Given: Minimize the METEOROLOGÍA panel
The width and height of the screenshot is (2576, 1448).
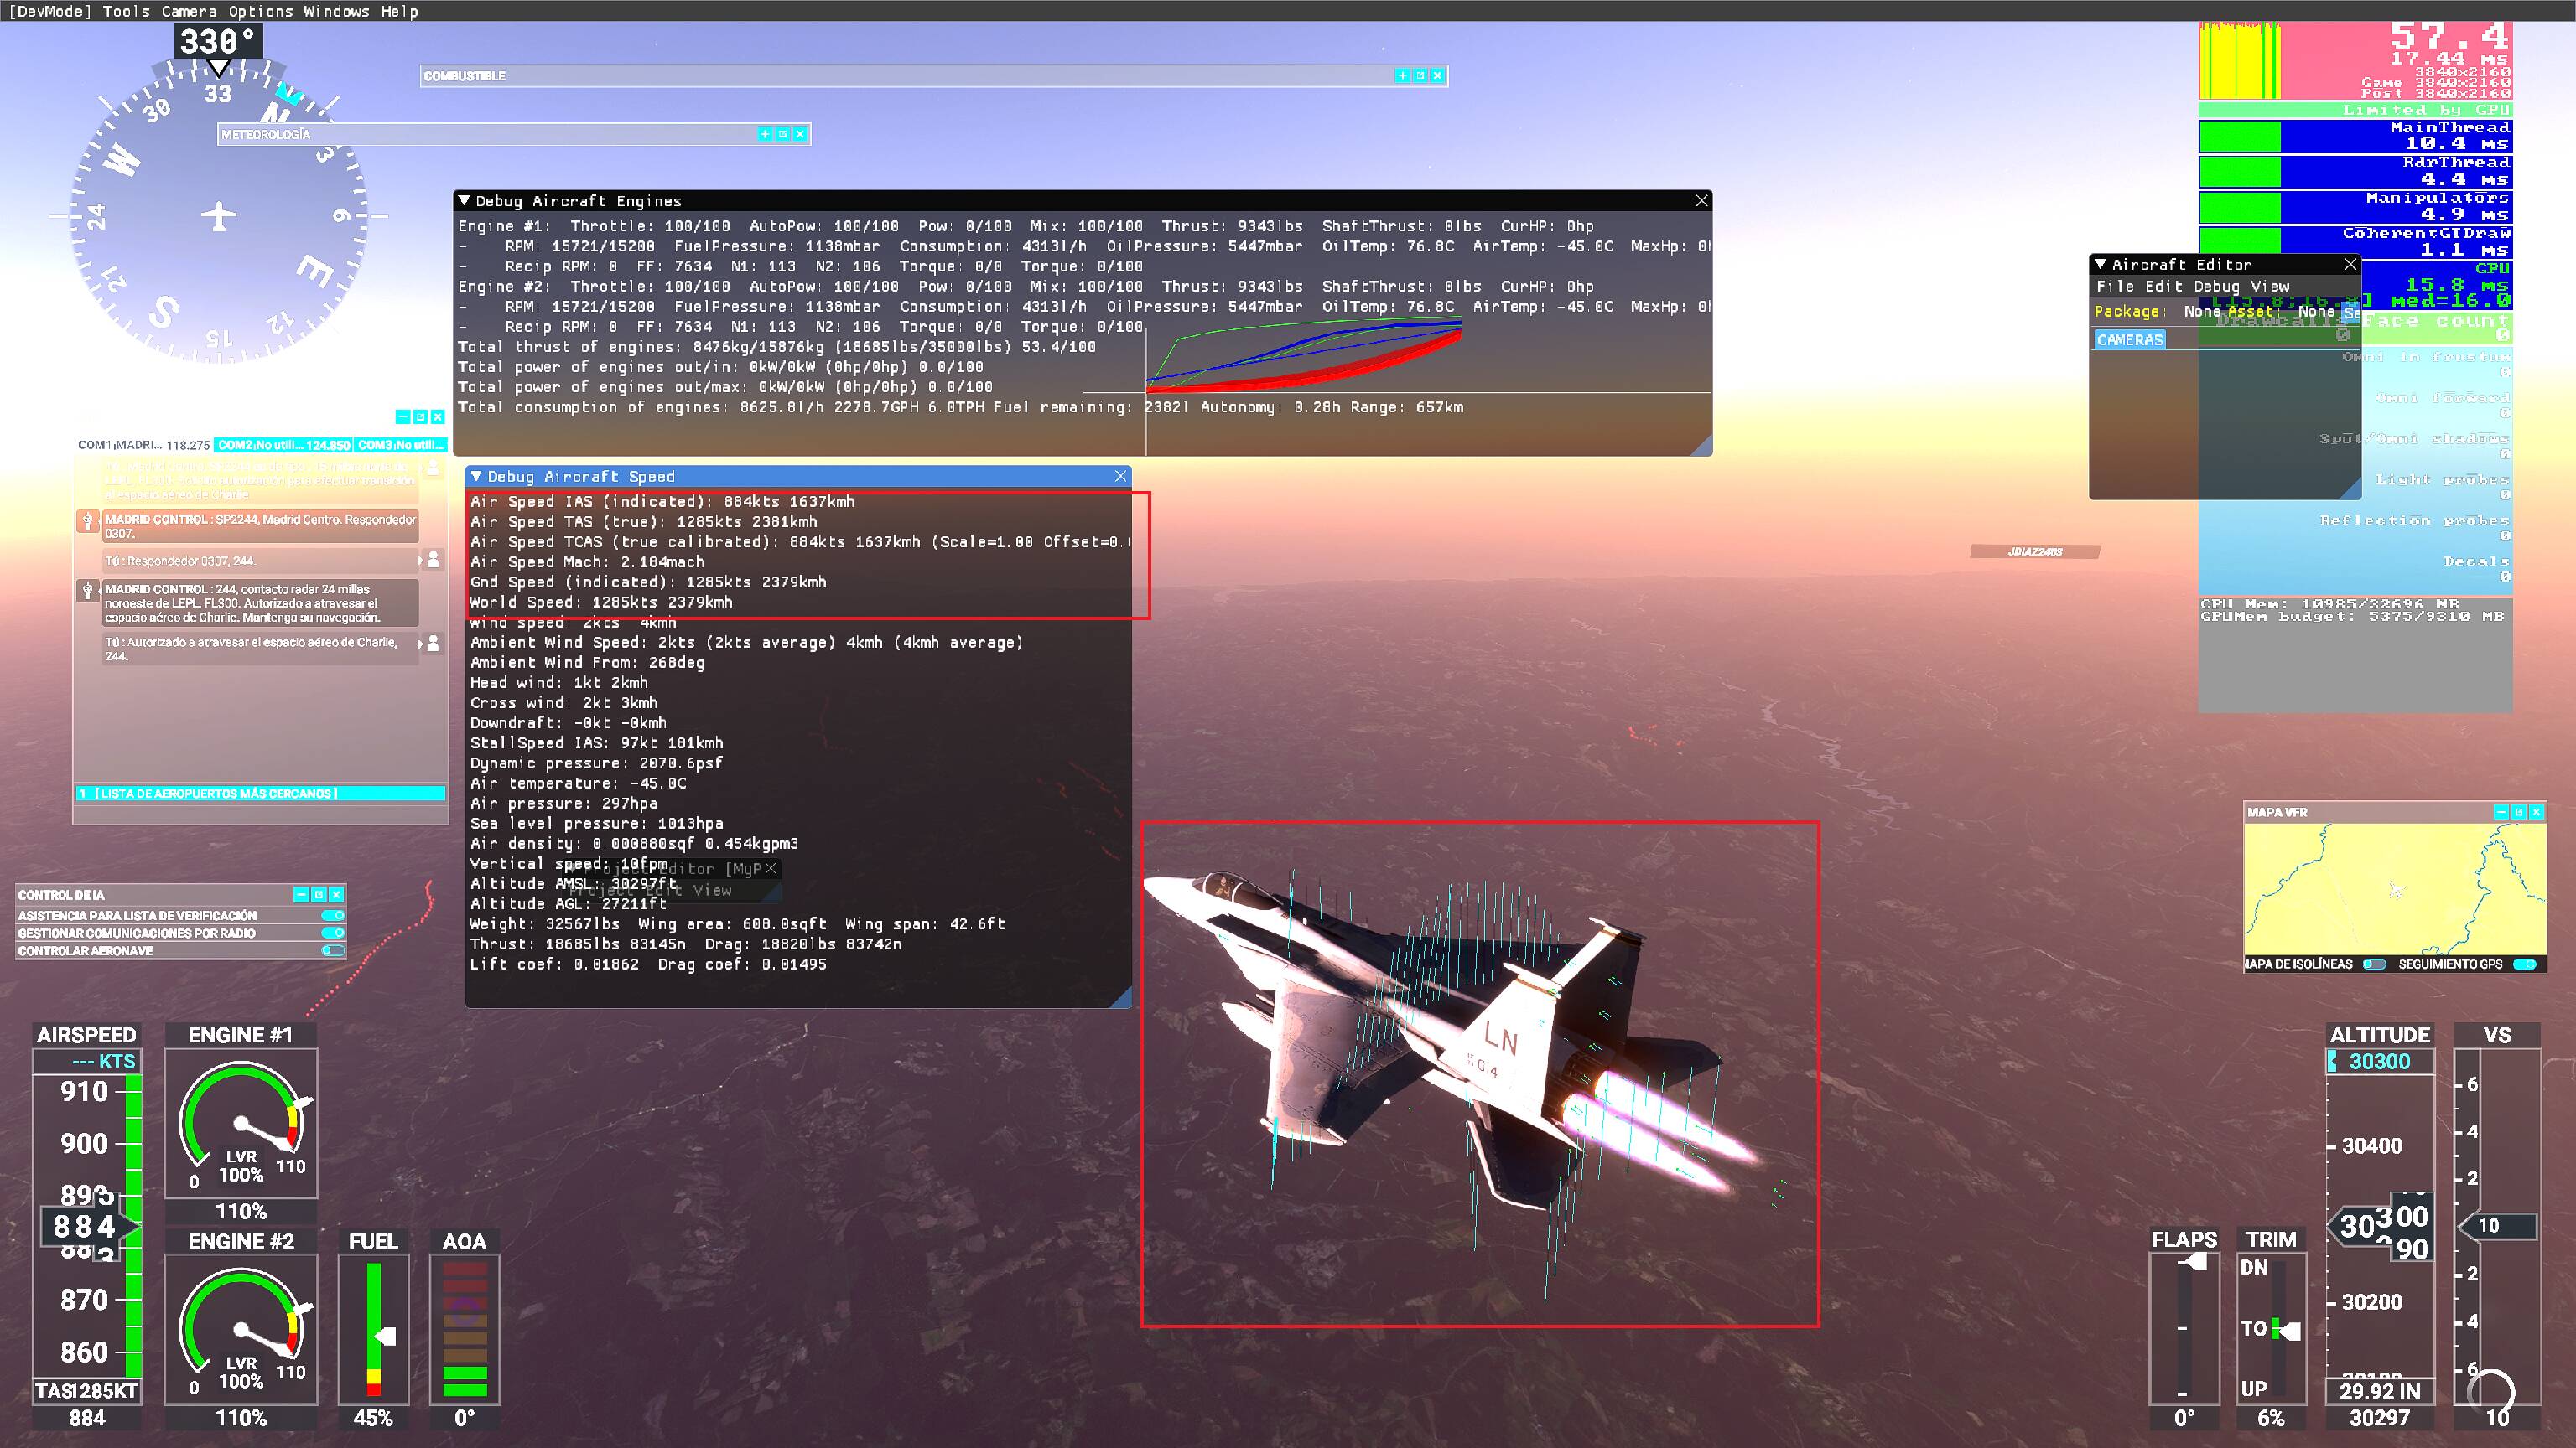Looking at the screenshot, I should (765, 134).
